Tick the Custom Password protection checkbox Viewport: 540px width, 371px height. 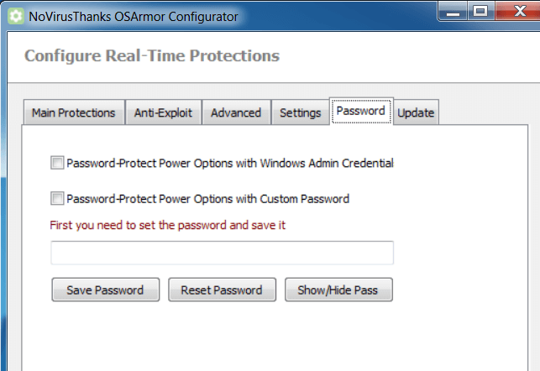[57, 199]
